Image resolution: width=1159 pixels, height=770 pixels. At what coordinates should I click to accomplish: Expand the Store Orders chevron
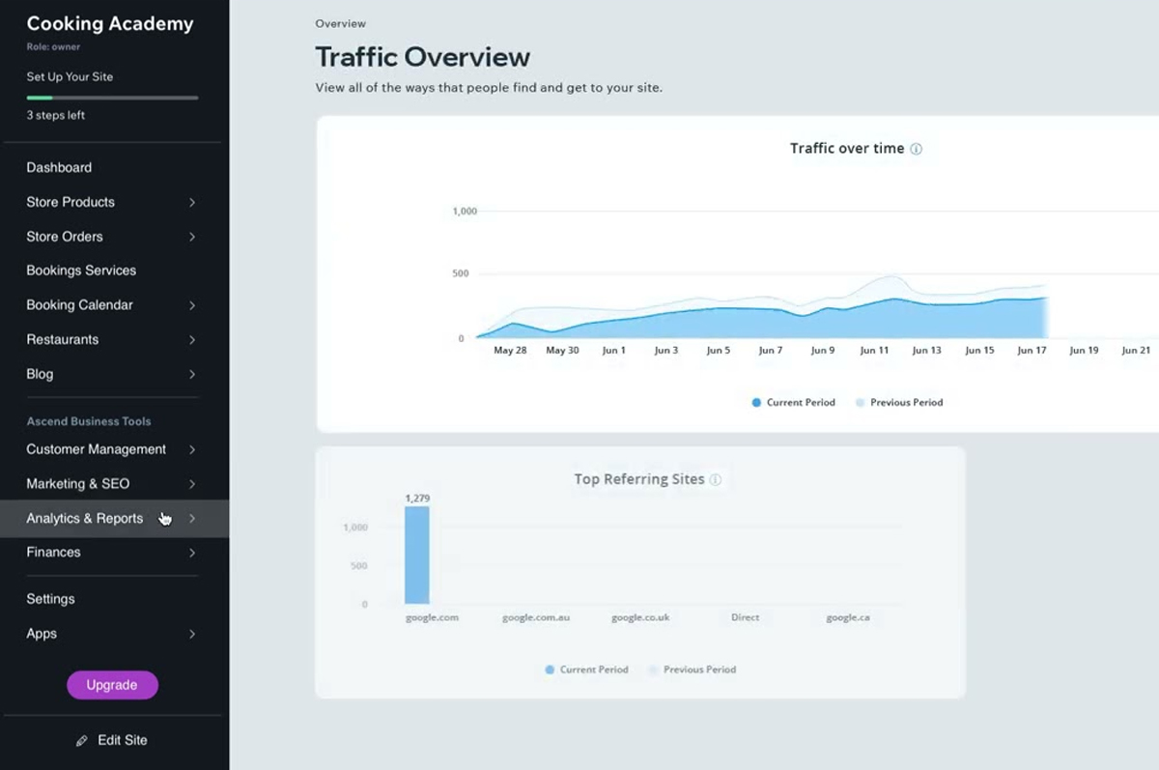click(x=192, y=237)
